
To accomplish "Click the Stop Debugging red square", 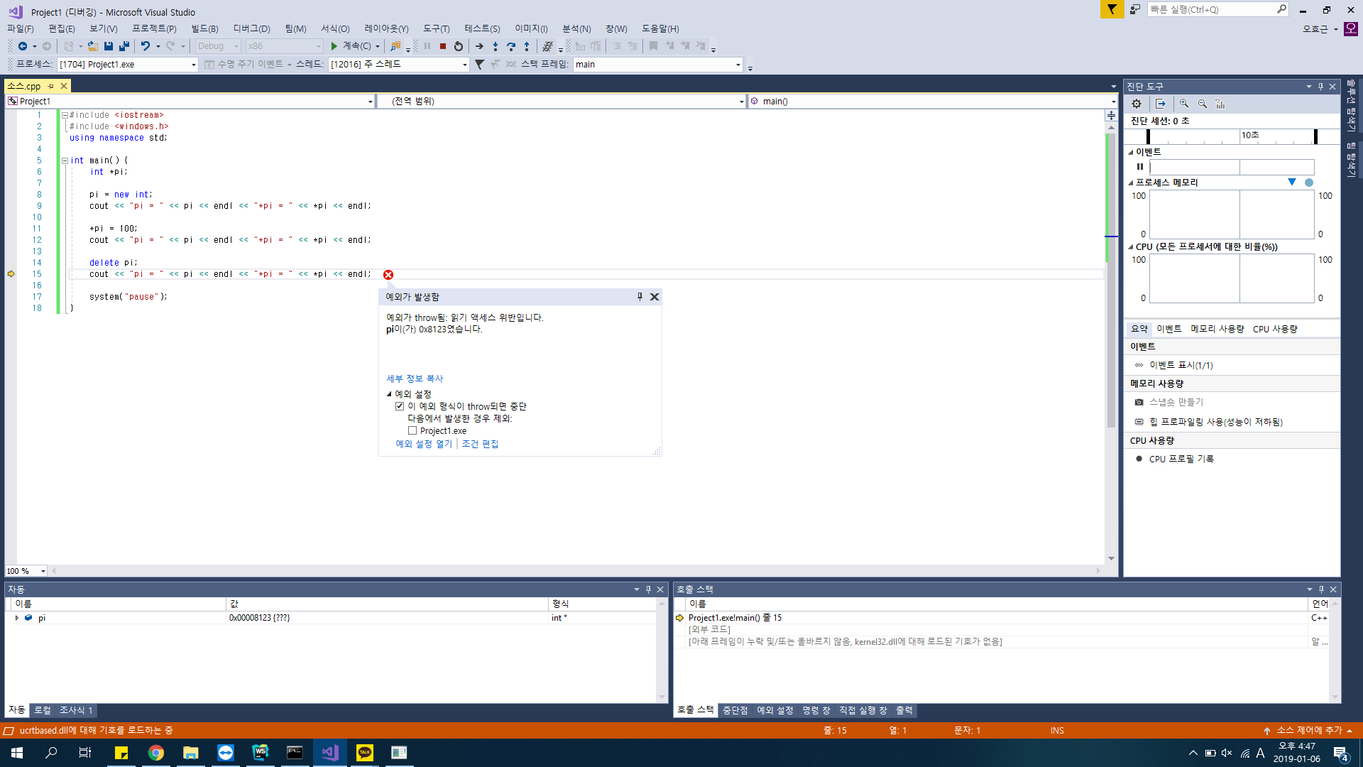I will point(443,46).
